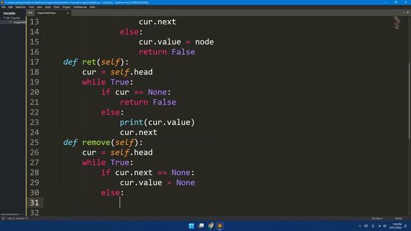
Task: Show hidden system tray icons chevron
Action: point(360,226)
